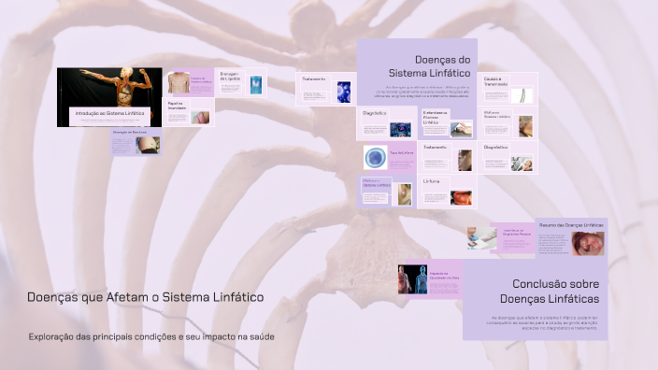Open the Linfoma slide
The height and width of the screenshot is (370, 658).
(448, 192)
